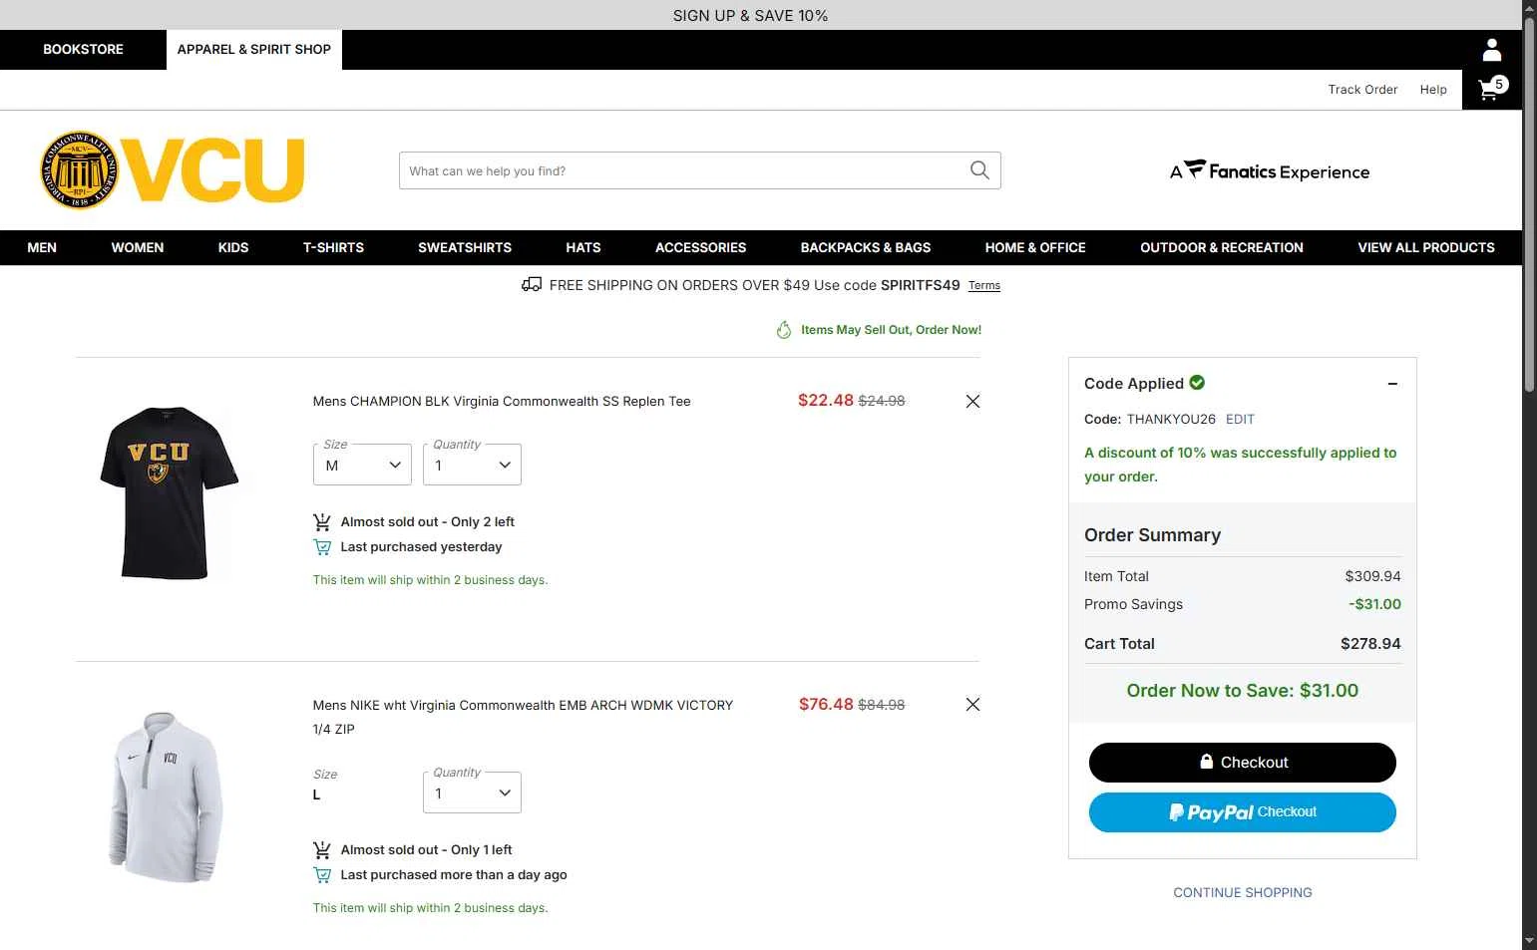Open the account profile icon
Screen dimensions: 1537x950
(x=1492, y=50)
